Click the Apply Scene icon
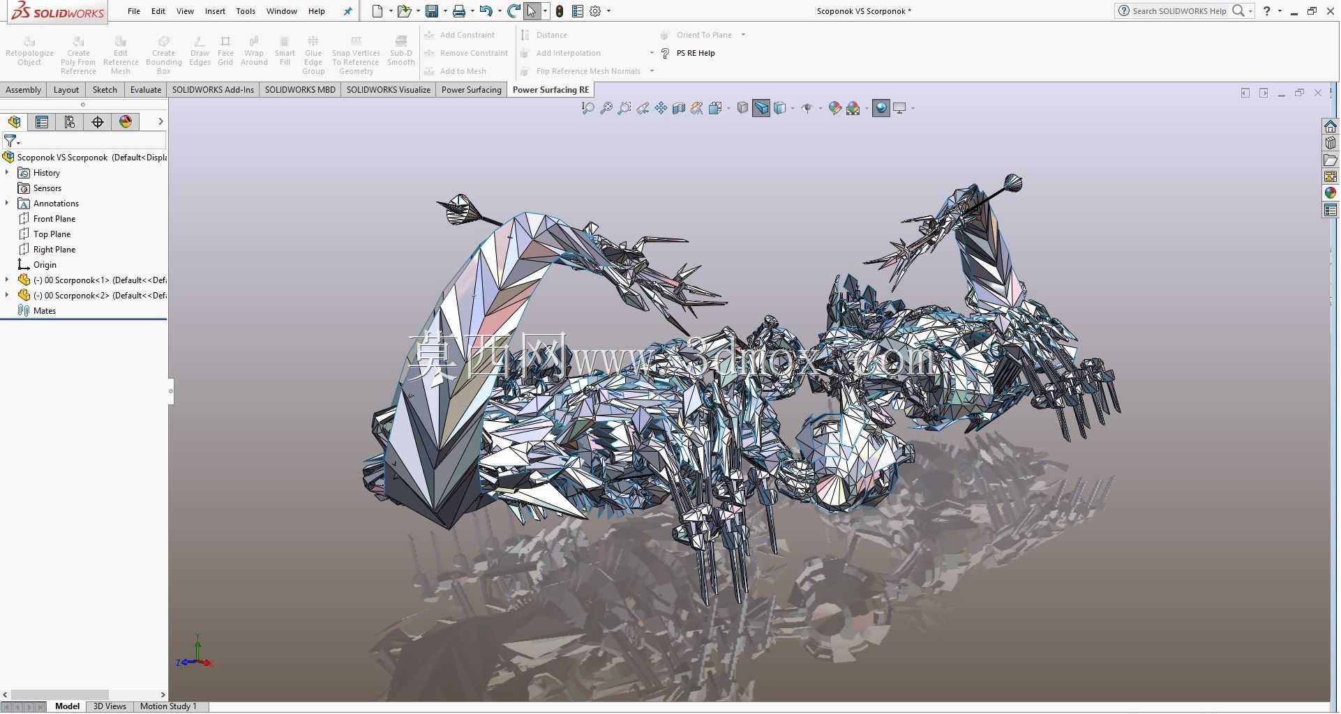This screenshot has height=714, width=1341. coord(853,108)
